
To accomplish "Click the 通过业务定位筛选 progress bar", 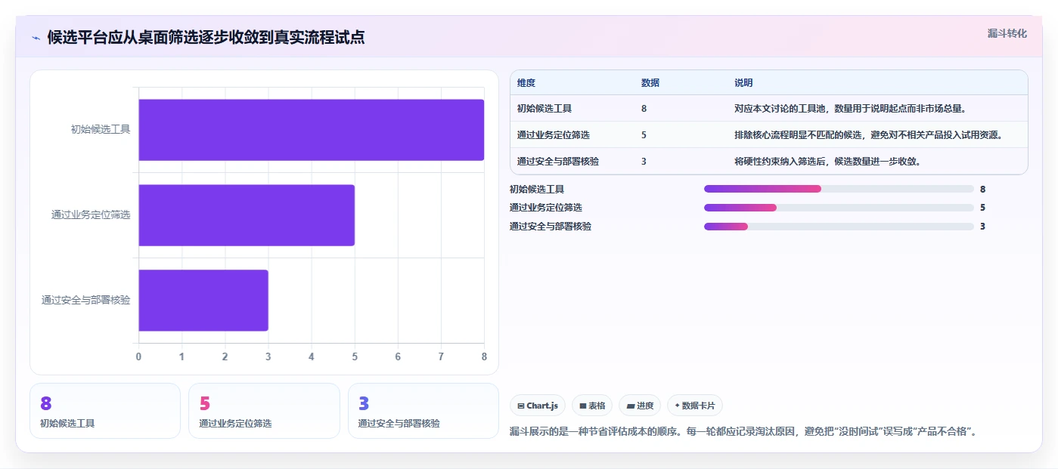I will point(839,208).
